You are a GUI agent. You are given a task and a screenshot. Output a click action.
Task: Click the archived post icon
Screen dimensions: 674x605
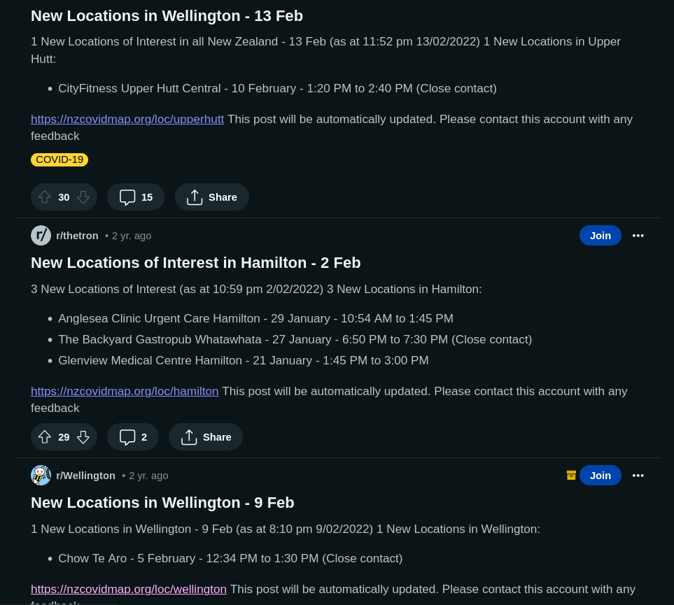point(571,476)
